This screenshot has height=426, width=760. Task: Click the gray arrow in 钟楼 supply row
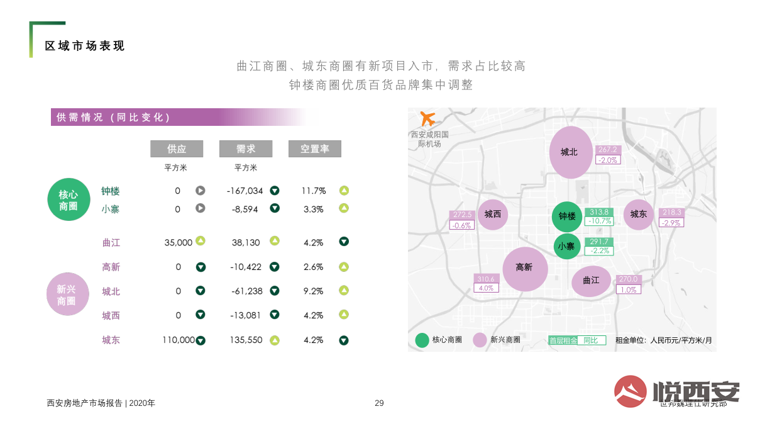(201, 191)
